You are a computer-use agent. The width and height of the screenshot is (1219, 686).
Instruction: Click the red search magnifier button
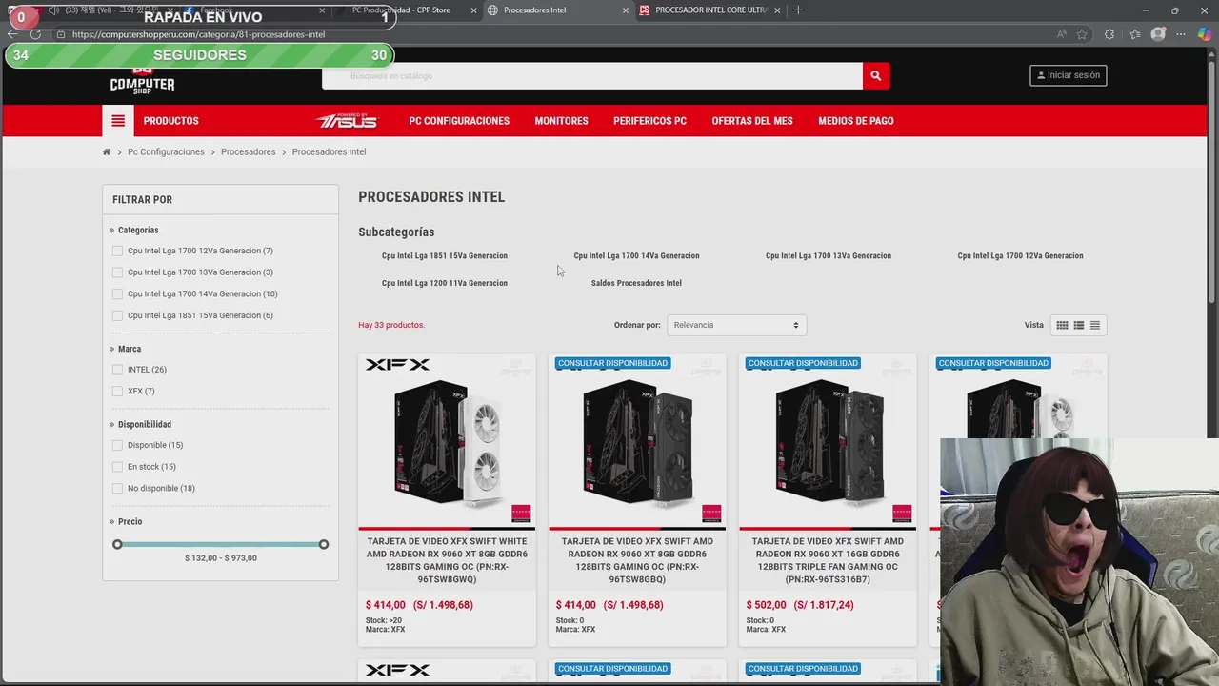point(876,75)
